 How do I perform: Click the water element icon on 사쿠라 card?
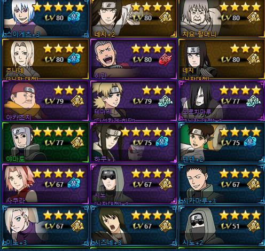tap(74, 184)
